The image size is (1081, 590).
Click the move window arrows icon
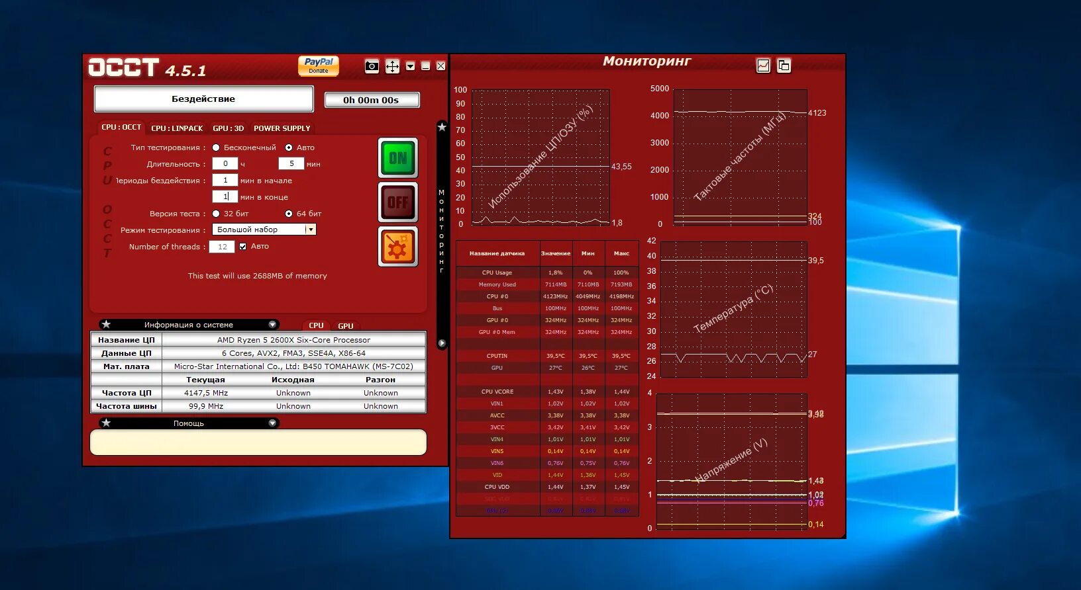coord(392,66)
